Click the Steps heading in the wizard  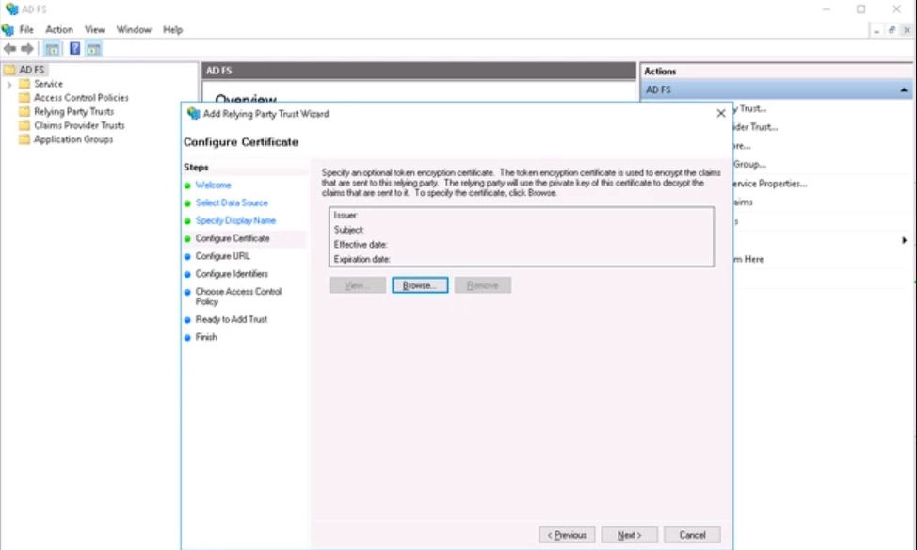[196, 168]
